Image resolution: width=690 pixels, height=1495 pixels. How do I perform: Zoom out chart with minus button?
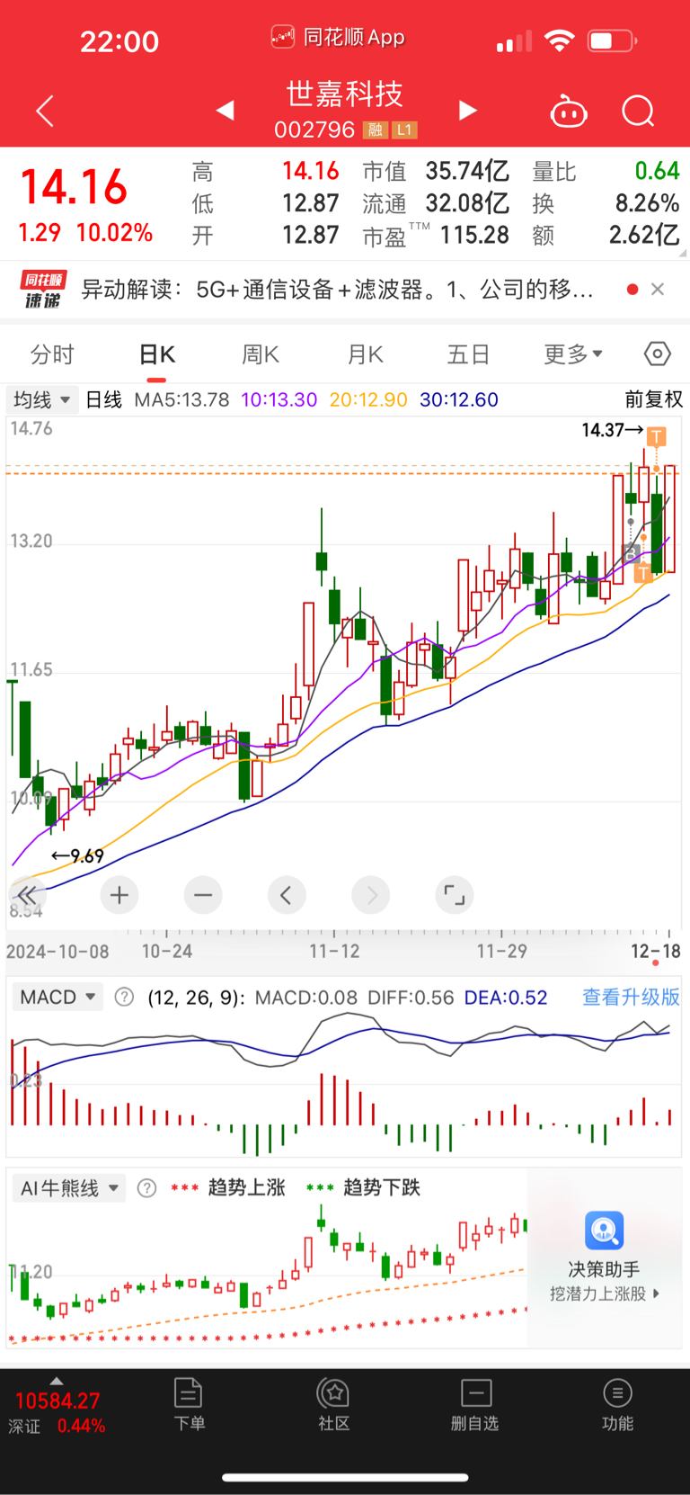coord(203,895)
